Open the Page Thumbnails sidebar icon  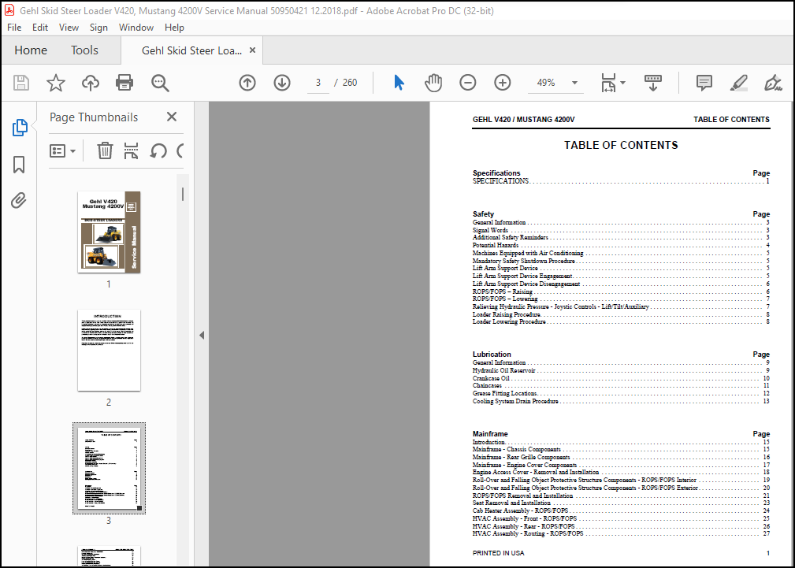click(19, 128)
